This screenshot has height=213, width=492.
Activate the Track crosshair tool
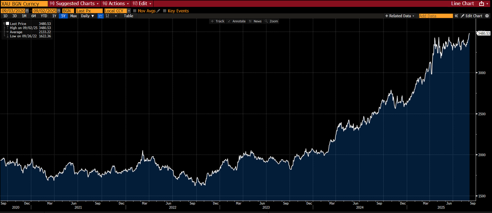tap(217, 21)
